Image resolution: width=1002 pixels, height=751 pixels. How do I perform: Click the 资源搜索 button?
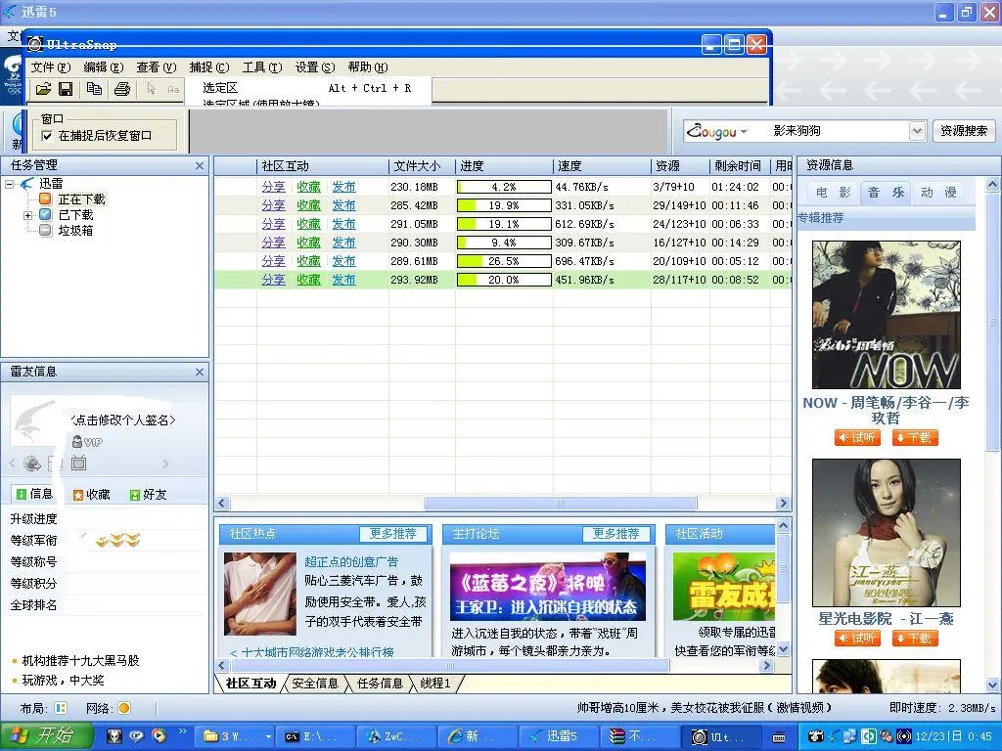pos(964,131)
